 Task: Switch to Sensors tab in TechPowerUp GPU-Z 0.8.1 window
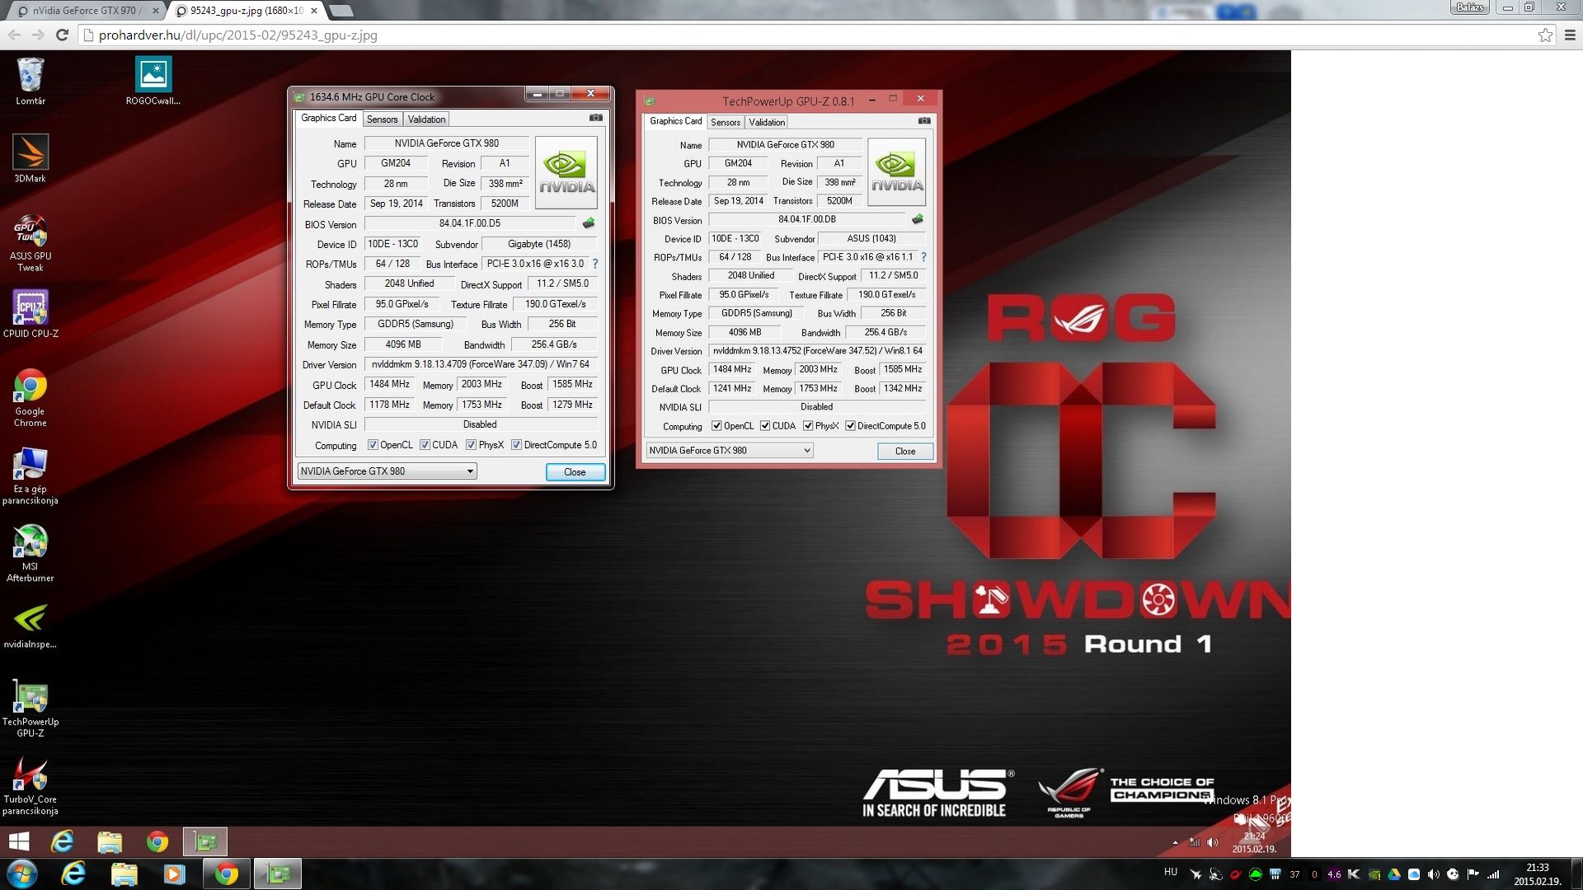[726, 122]
